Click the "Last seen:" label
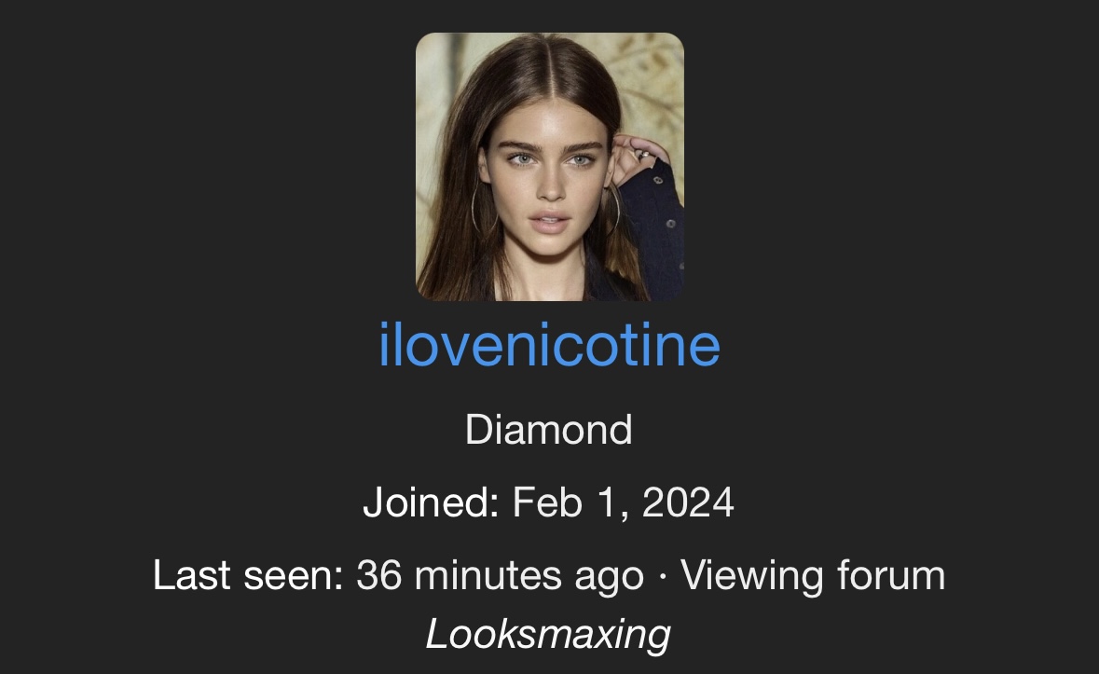Image resolution: width=1099 pixels, height=674 pixels. coord(248,576)
